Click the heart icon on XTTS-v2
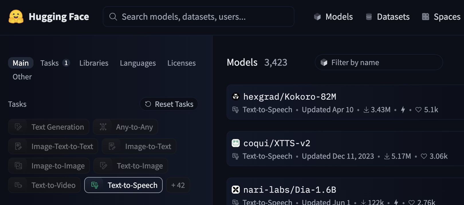This screenshot has height=205, width=464. (x=424, y=156)
